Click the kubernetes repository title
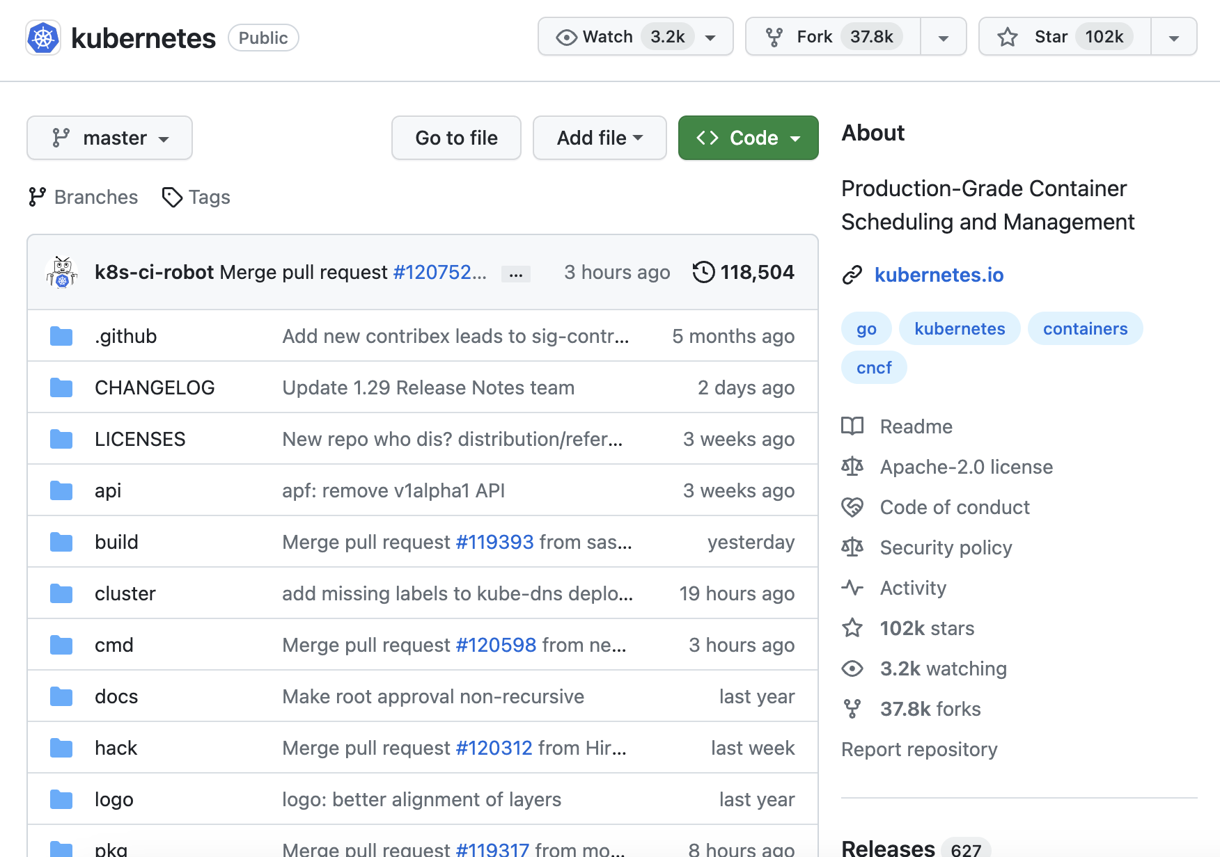1220x857 pixels. pos(143,38)
